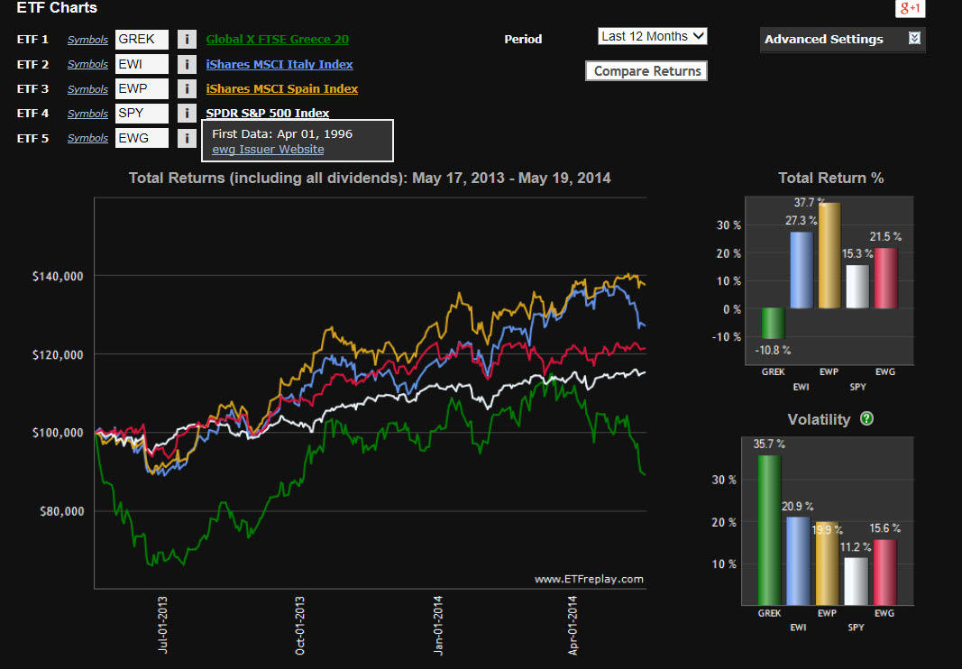962x669 pixels.
Task: Open Global X FTSE Greece 20 link
Action: tap(277, 40)
